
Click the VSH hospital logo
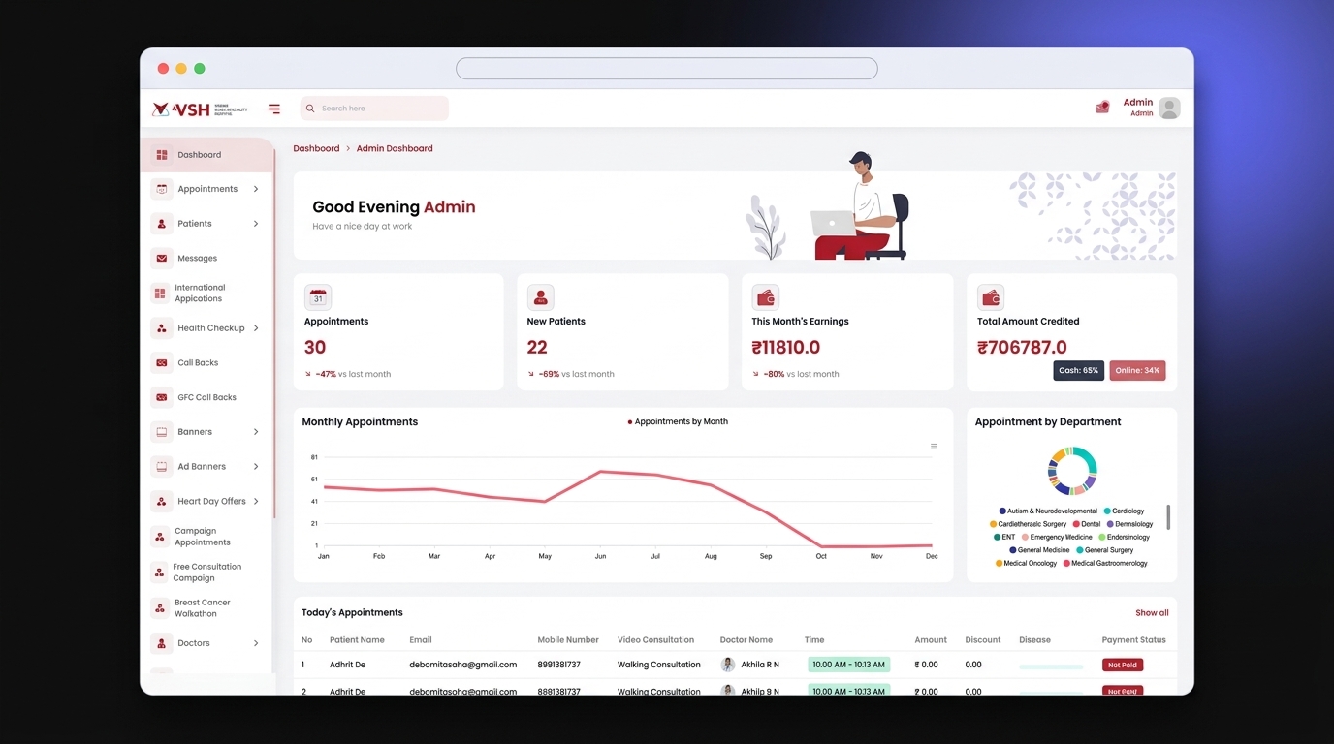point(200,109)
